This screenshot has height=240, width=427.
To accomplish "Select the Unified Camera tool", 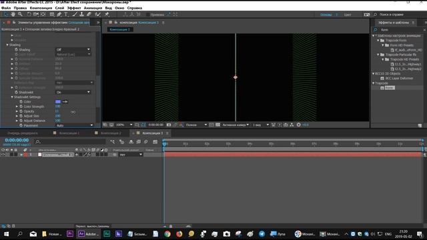I will 35,15.
